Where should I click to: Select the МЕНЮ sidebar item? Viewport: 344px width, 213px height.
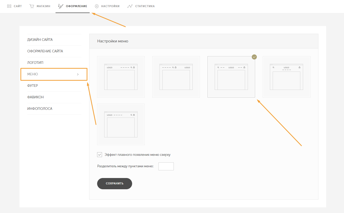pos(54,74)
